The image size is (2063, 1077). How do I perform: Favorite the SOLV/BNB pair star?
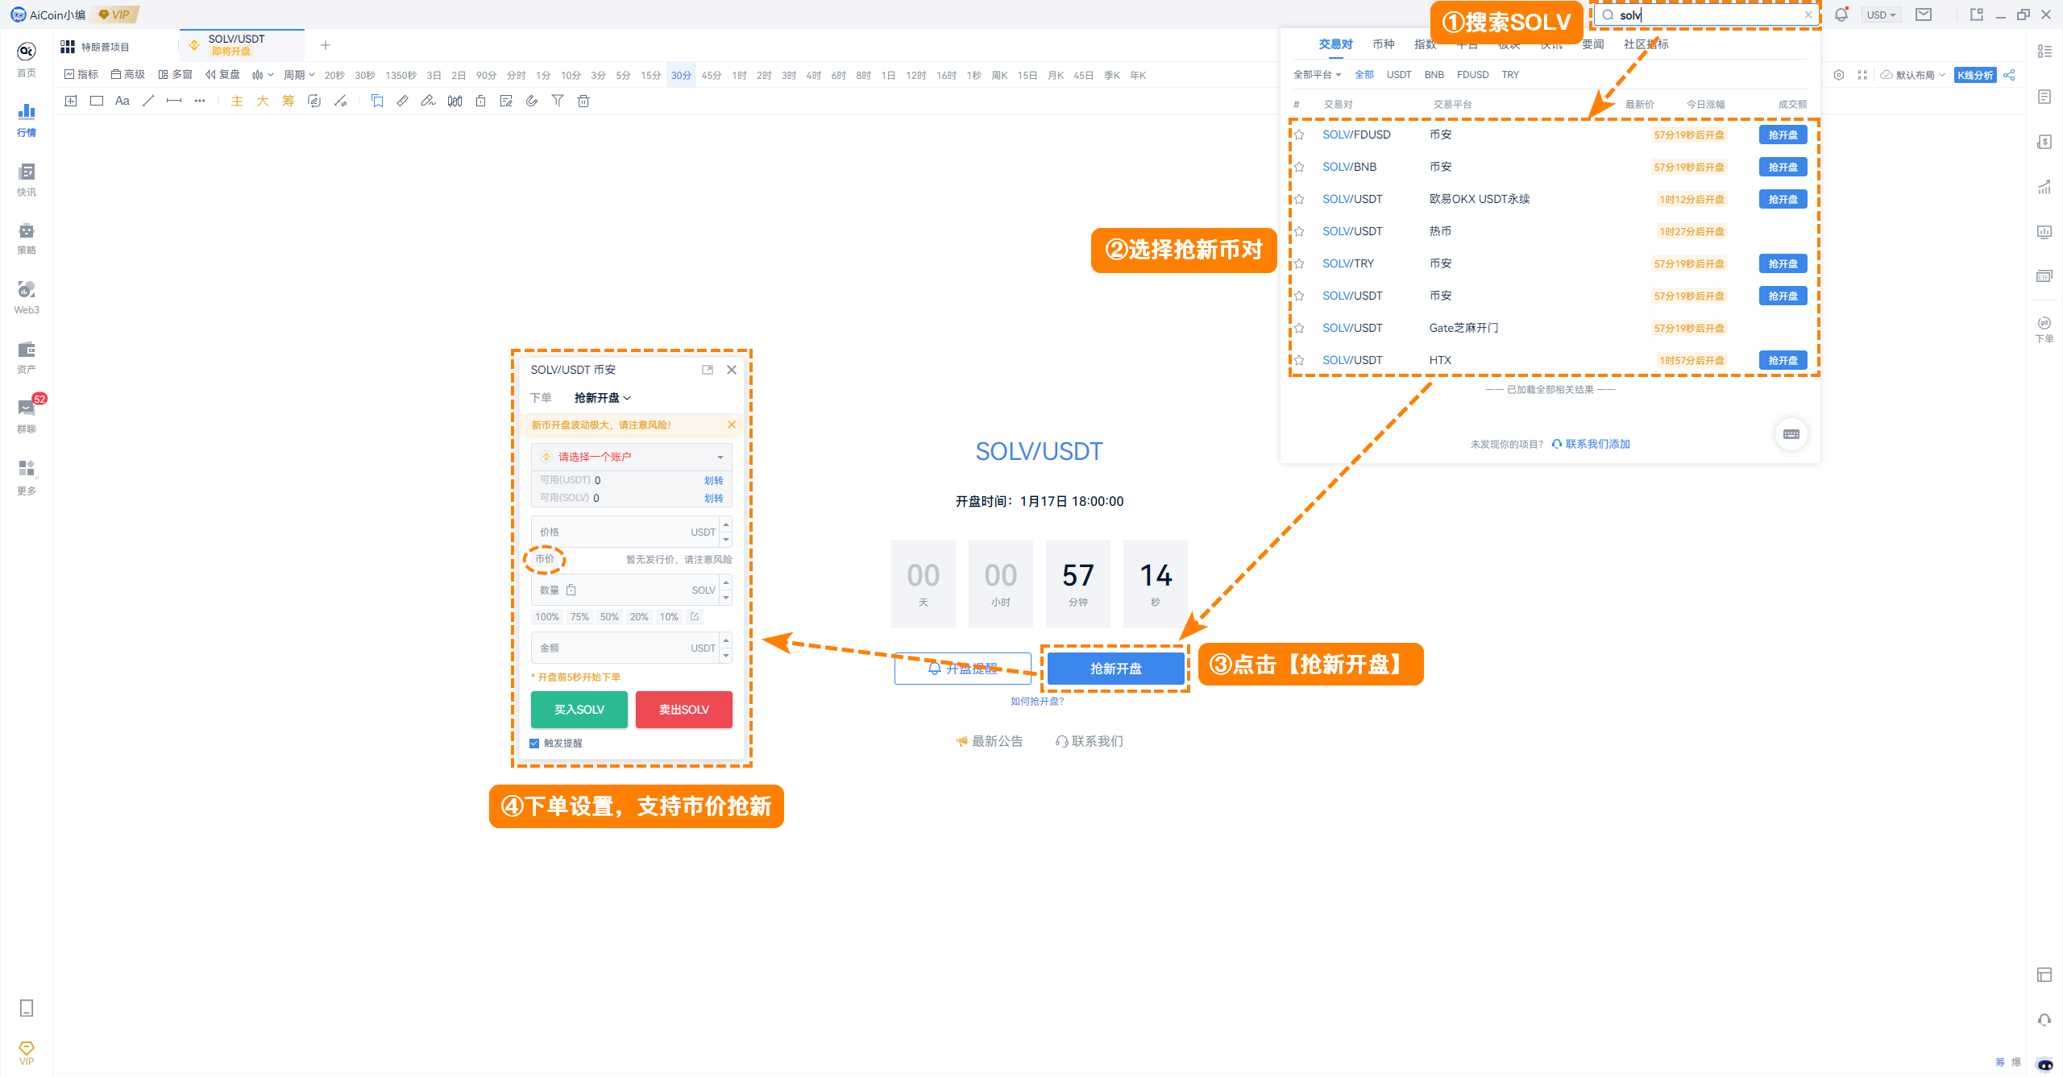pos(1299,167)
